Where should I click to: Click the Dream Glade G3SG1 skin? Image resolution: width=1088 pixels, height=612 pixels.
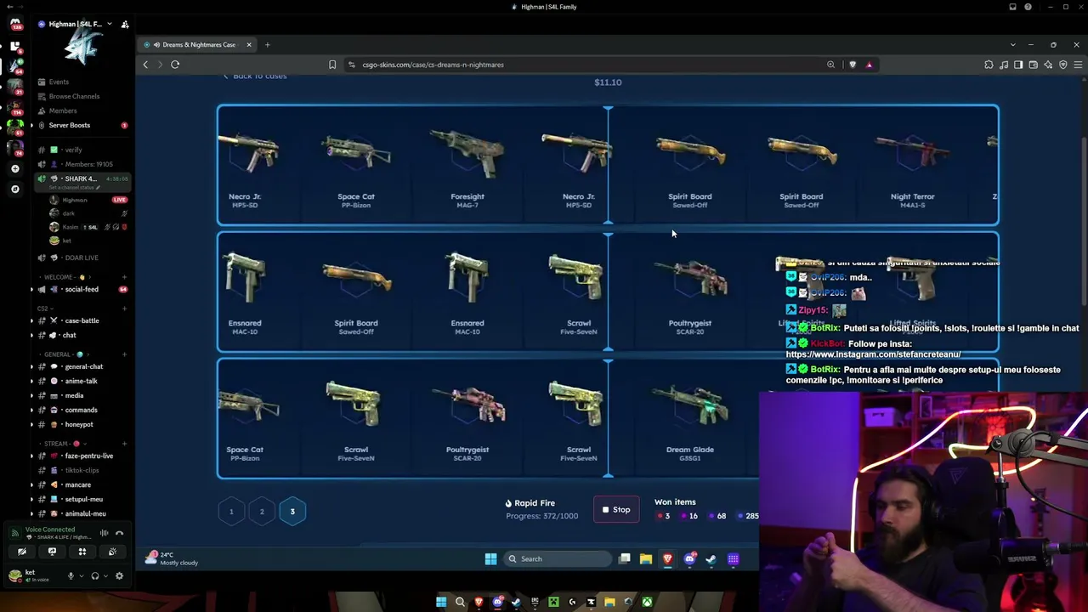click(x=689, y=419)
